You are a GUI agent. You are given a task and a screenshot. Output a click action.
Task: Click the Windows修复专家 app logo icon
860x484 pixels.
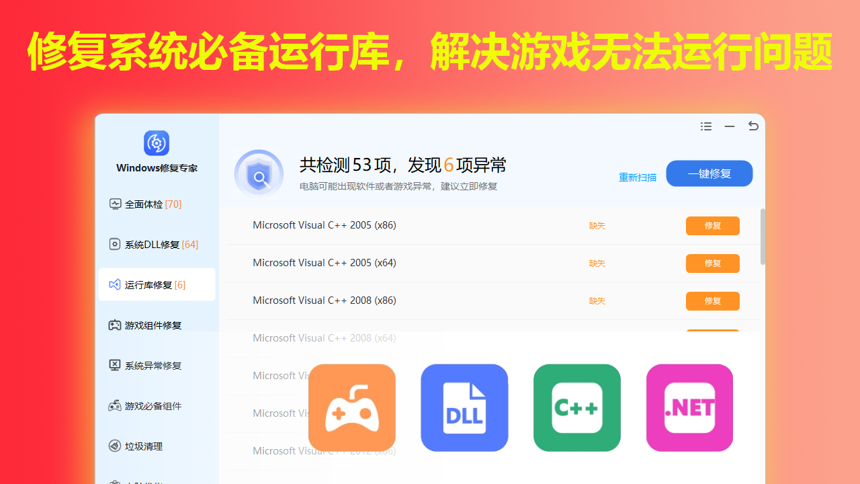(157, 143)
